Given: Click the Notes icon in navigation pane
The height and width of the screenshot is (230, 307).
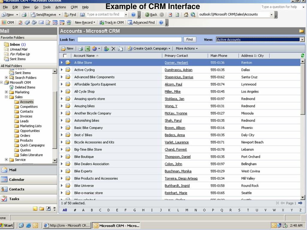Looking at the screenshot, I should coord(35,209).
